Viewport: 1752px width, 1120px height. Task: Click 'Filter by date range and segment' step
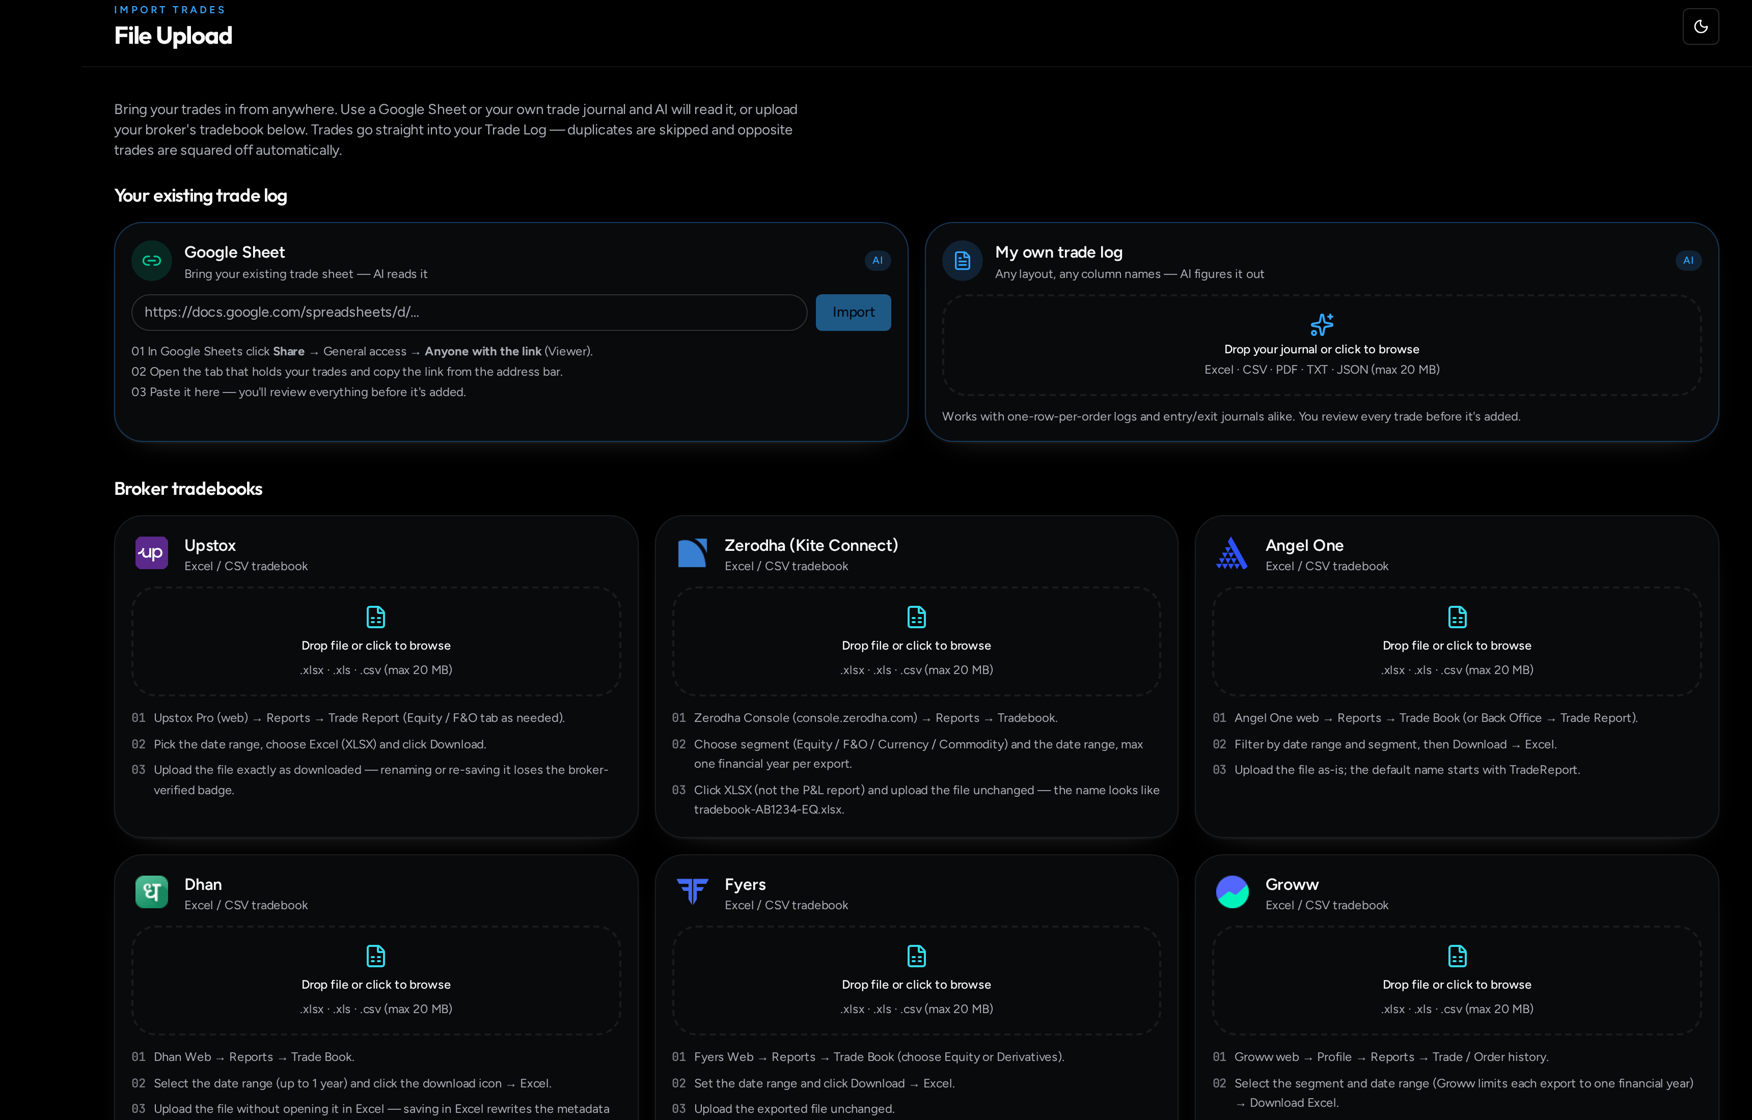click(x=1395, y=745)
